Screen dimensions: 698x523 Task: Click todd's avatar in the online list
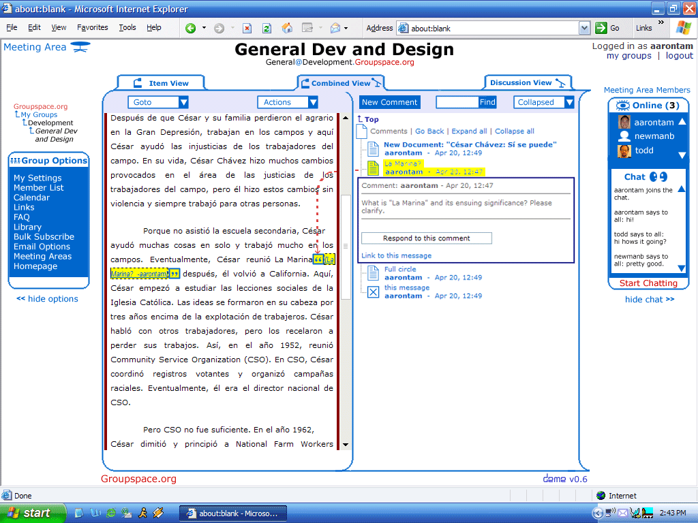pyautogui.click(x=624, y=150)
